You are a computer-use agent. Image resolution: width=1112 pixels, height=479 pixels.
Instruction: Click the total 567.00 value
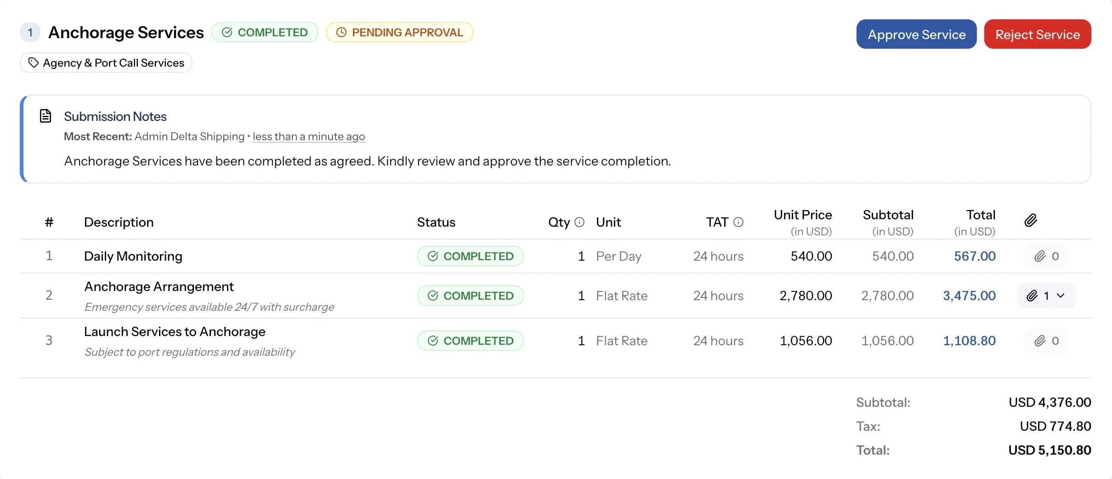point(975,256)
